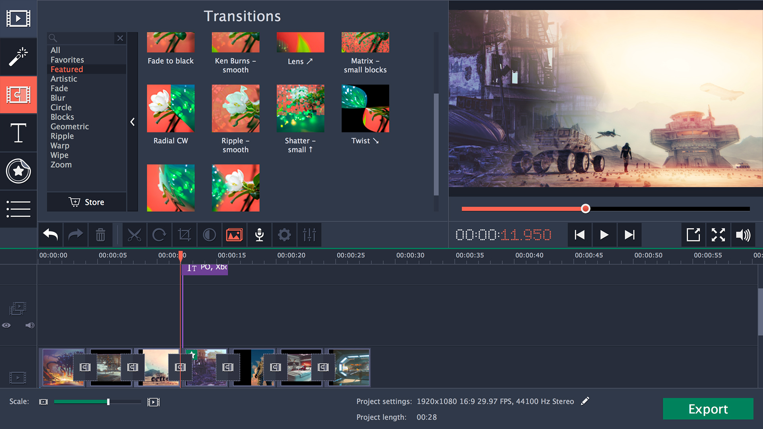The width and height of the screenshot is (763, 429).
Task: Select the Artistic transitions category
Action: click(64, 79)
